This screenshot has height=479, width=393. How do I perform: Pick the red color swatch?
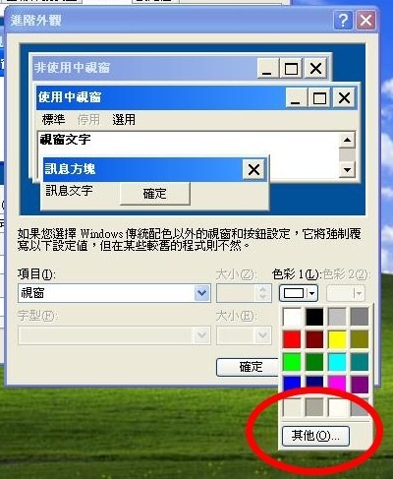(x=292, y=339)
